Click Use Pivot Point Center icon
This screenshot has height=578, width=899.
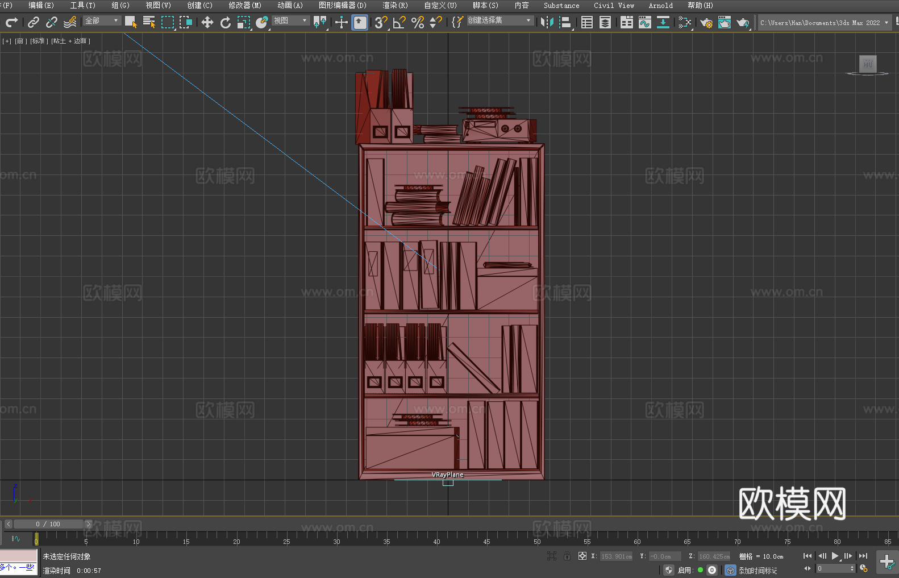point(320,22)
